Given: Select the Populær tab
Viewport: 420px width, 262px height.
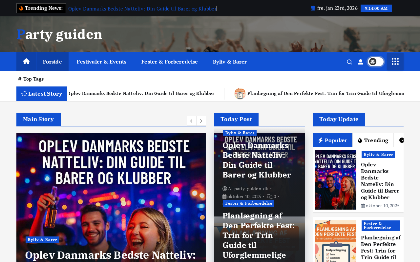Looking at the screenshot, I should 332,140.
